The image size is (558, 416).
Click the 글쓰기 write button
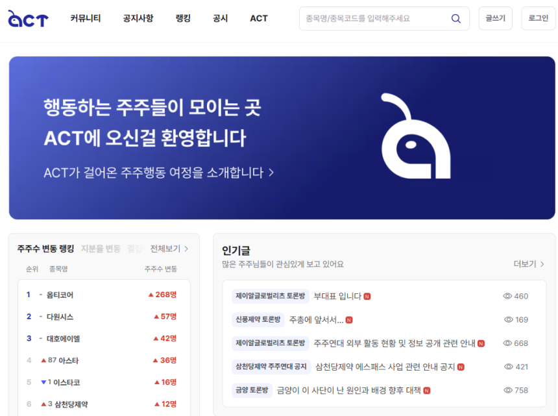tap(495, 18)
